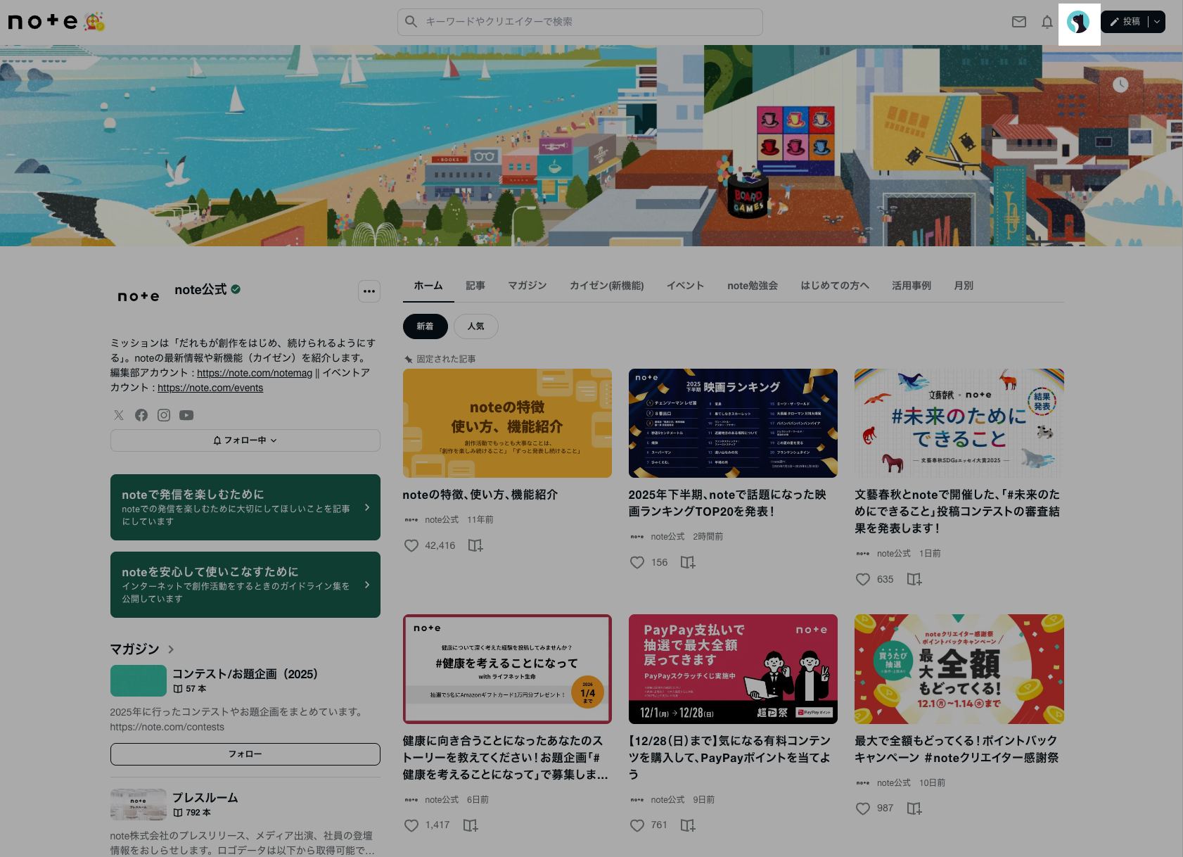This screenshot has height=857, width=1183.
Task: Open the noteを安心して使いこなすために banner
Action: click(x=245, y=585)
